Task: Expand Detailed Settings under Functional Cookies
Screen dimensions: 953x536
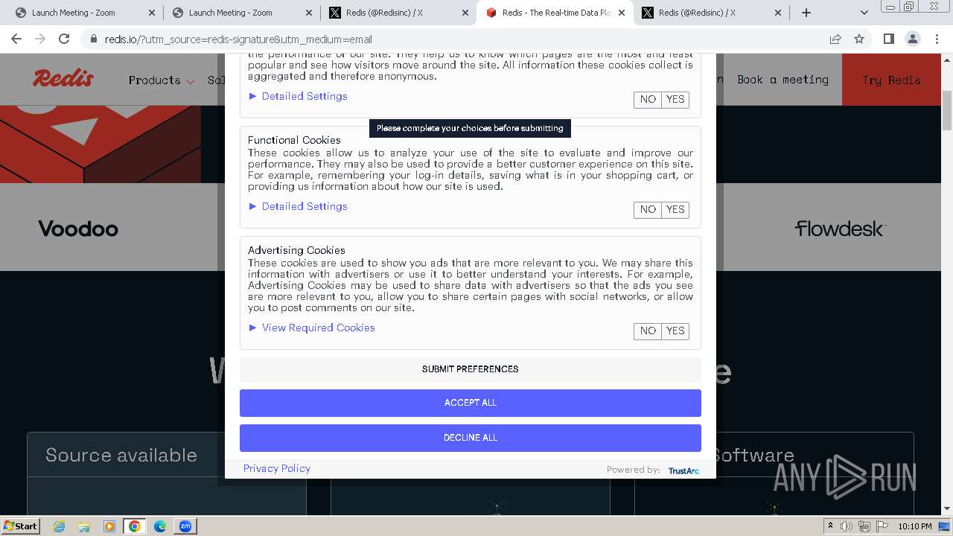Action: (298, 206)
